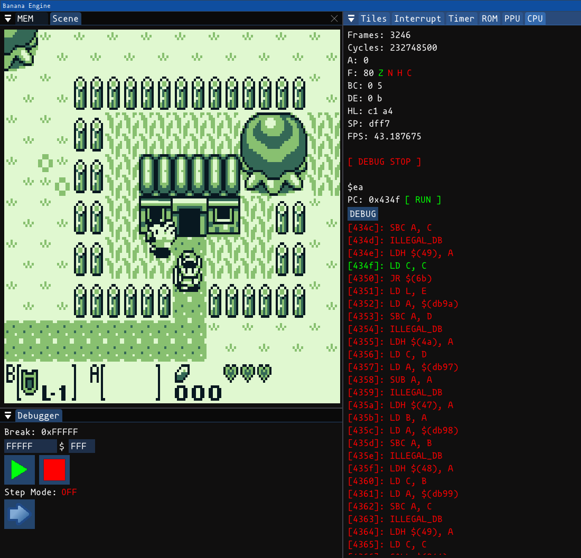Click the $ea opcode text
Screen dimensions: 581x558
tap(355, 187)
